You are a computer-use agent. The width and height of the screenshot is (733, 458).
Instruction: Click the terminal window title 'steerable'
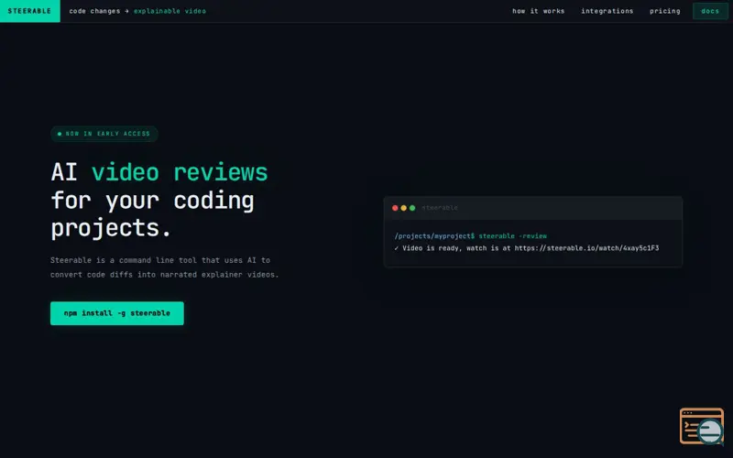coord(440,208)
